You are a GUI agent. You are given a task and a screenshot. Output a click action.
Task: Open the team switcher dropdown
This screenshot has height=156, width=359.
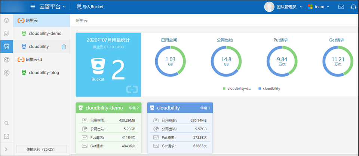point(319,7)
